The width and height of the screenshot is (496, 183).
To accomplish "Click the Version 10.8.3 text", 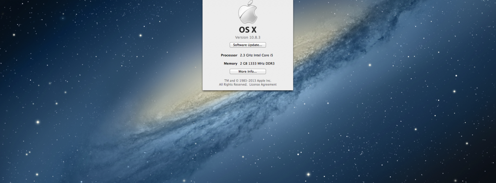I will [x=248, y=37].
